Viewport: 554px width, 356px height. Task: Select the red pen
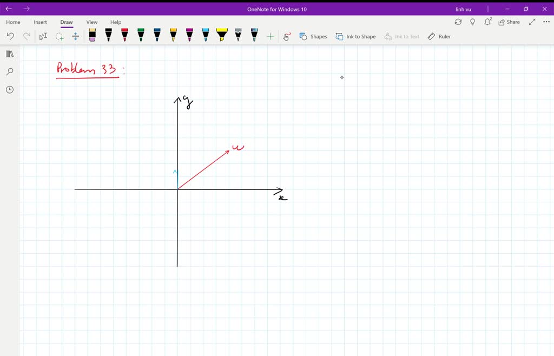124,36
